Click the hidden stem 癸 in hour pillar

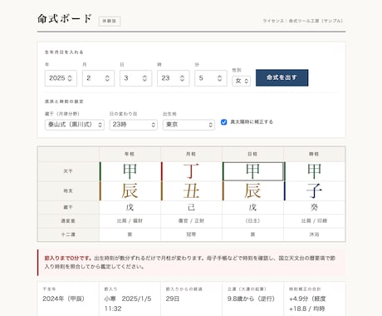314,207
